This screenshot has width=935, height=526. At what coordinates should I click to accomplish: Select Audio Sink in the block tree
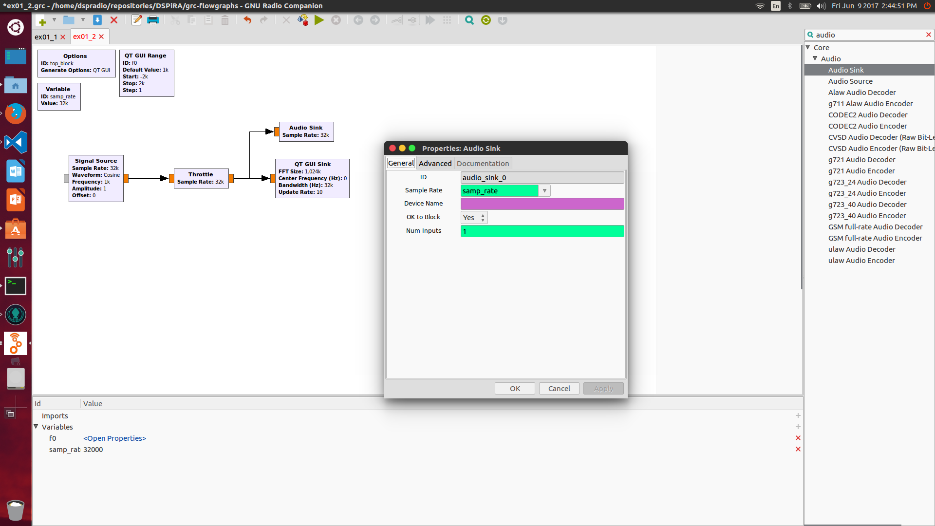point(846,70)
